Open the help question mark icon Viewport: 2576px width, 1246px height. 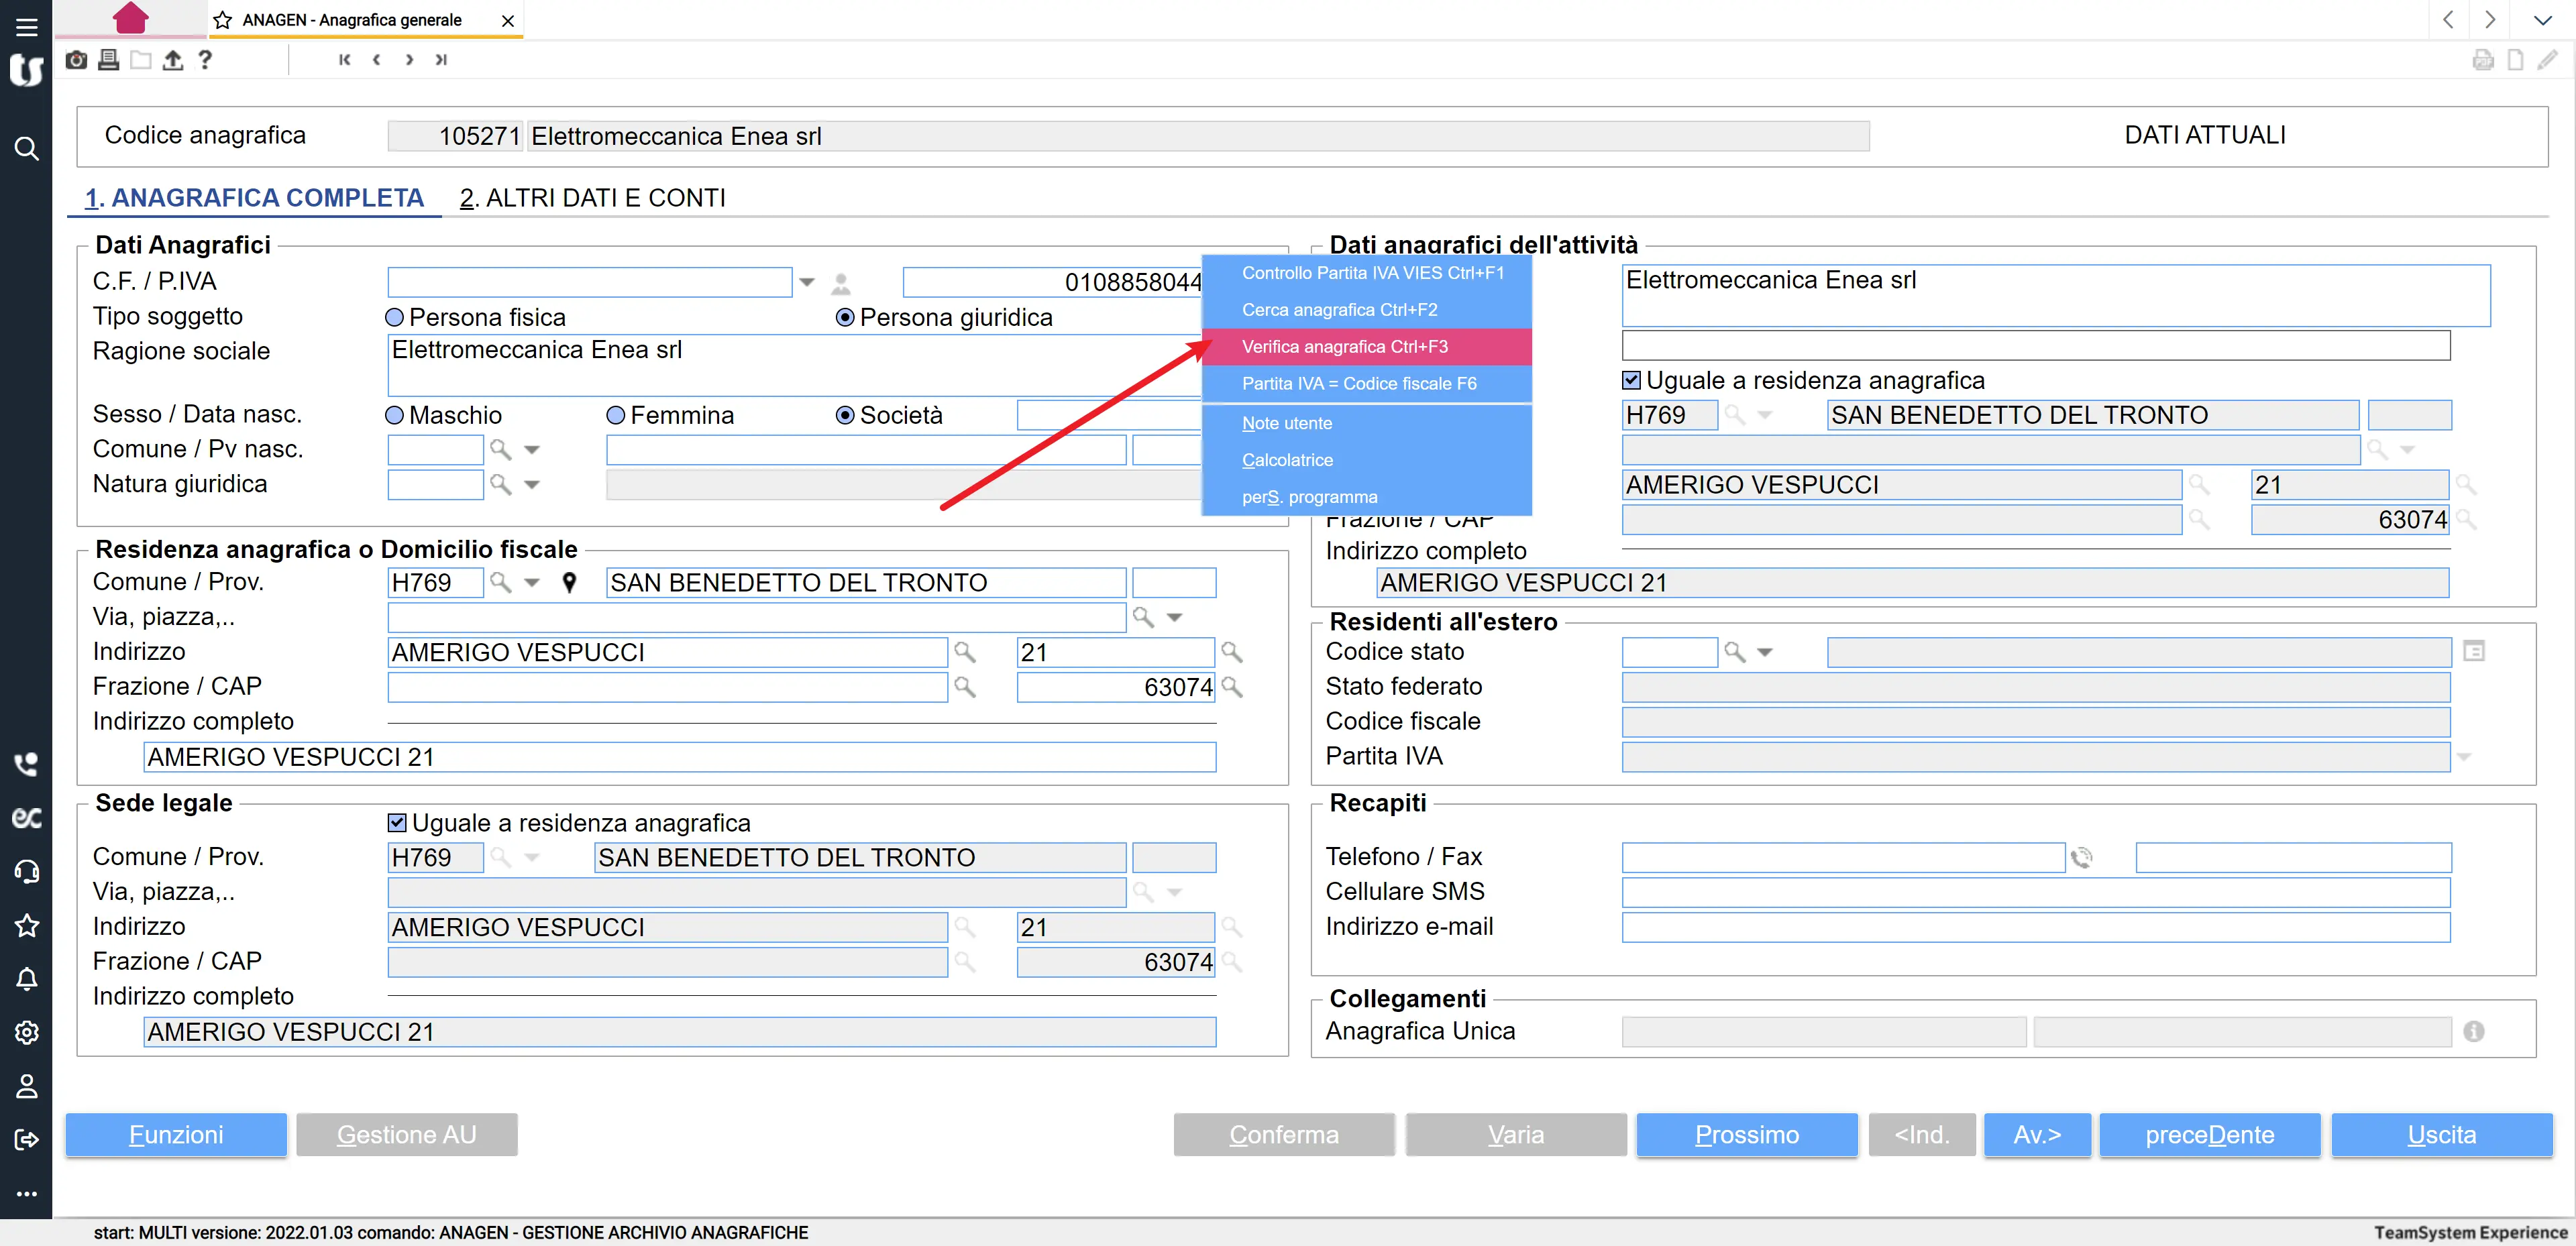pyautogui.click(x=205, y=60)
